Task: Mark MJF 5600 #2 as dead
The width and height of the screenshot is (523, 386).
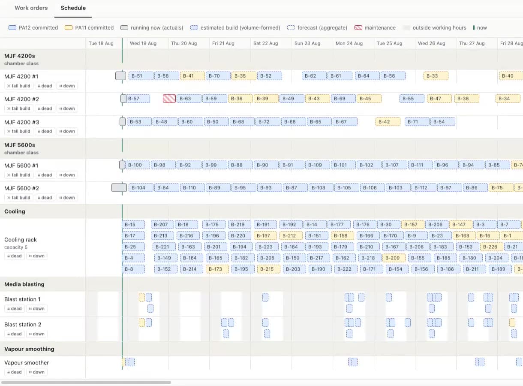Action: pyautogui.click(x=45, y=198)
